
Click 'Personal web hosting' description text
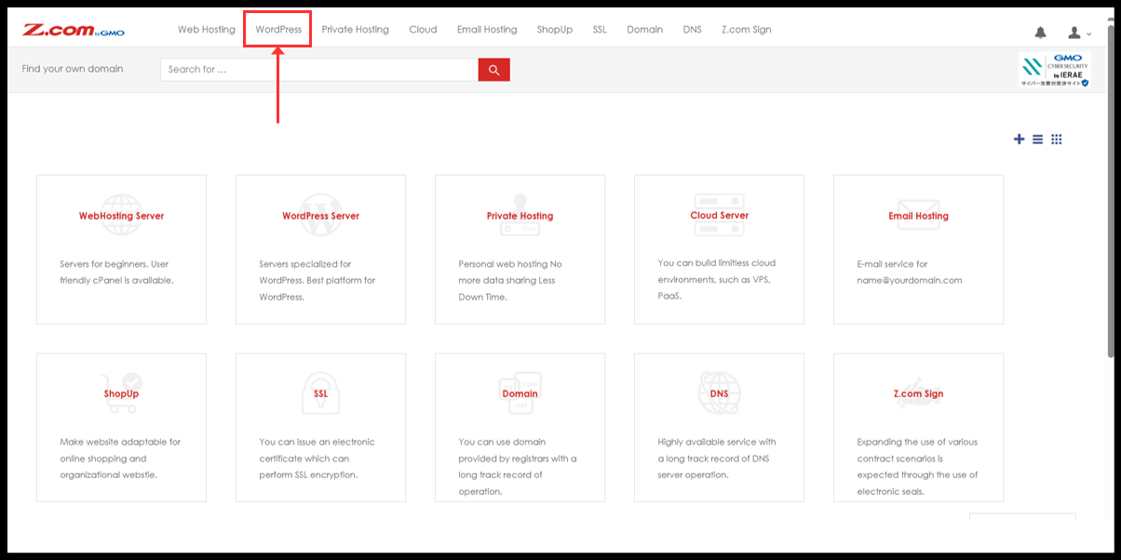[510, 280]
